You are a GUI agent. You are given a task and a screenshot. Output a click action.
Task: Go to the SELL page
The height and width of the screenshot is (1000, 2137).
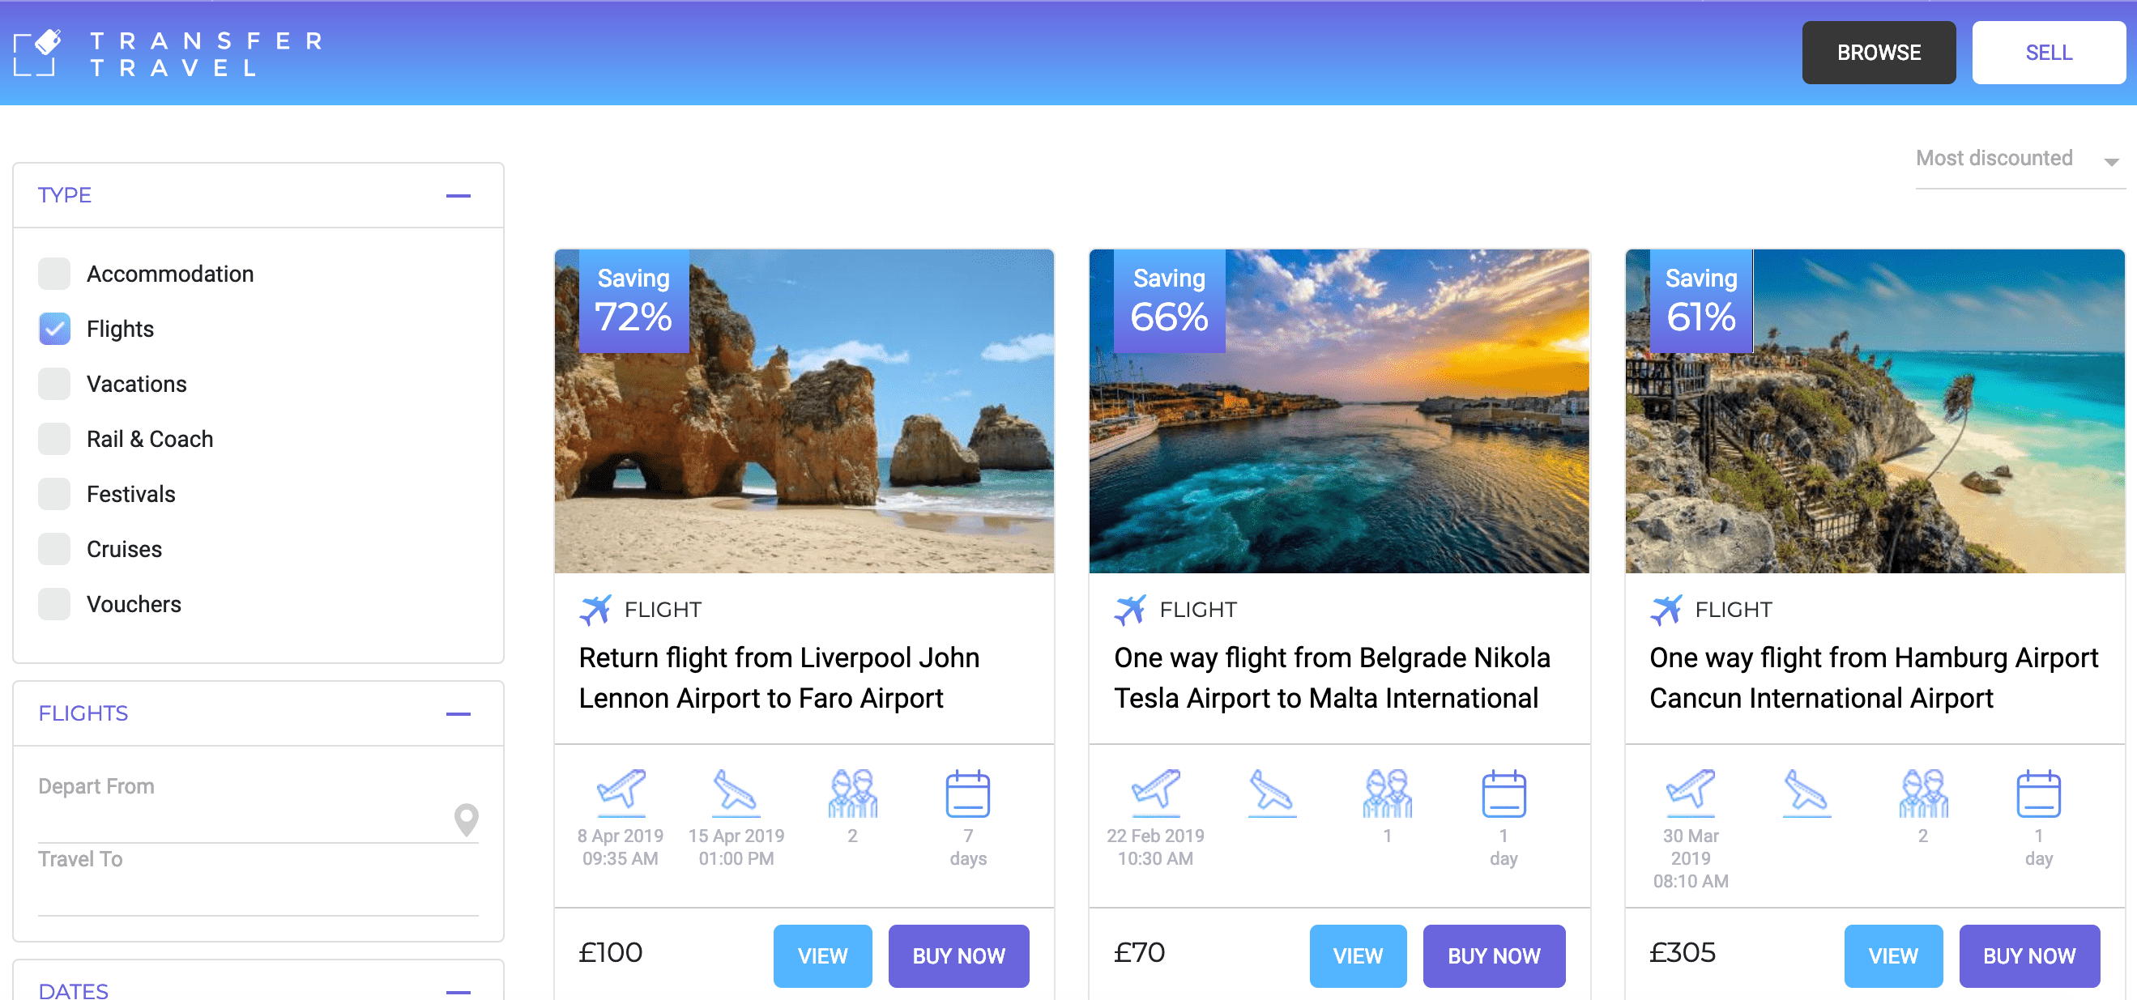(x=2048, y=53)
